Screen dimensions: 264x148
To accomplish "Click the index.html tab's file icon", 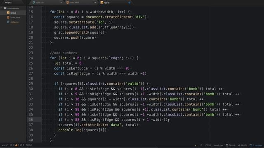I will (68, 2).
